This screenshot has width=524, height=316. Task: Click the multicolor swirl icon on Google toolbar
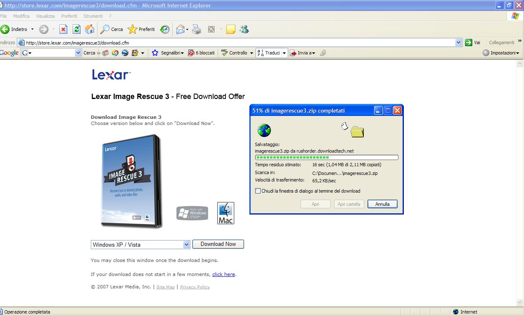coord(115,53)
